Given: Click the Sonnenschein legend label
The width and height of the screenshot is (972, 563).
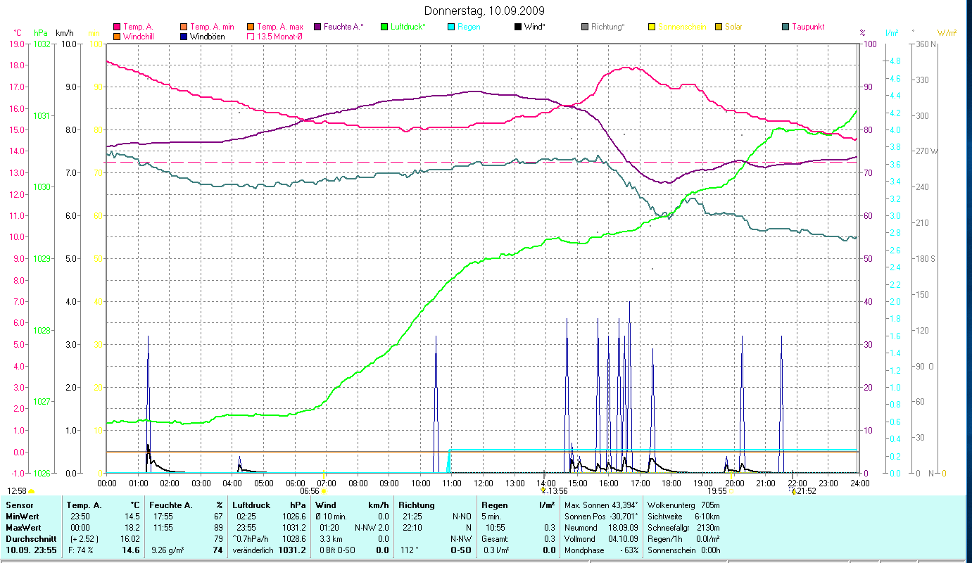Looking at the screenshot, I should (x=681, y=27).
